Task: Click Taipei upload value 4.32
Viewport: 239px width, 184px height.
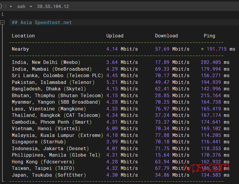Action: (x=112, y=168)
